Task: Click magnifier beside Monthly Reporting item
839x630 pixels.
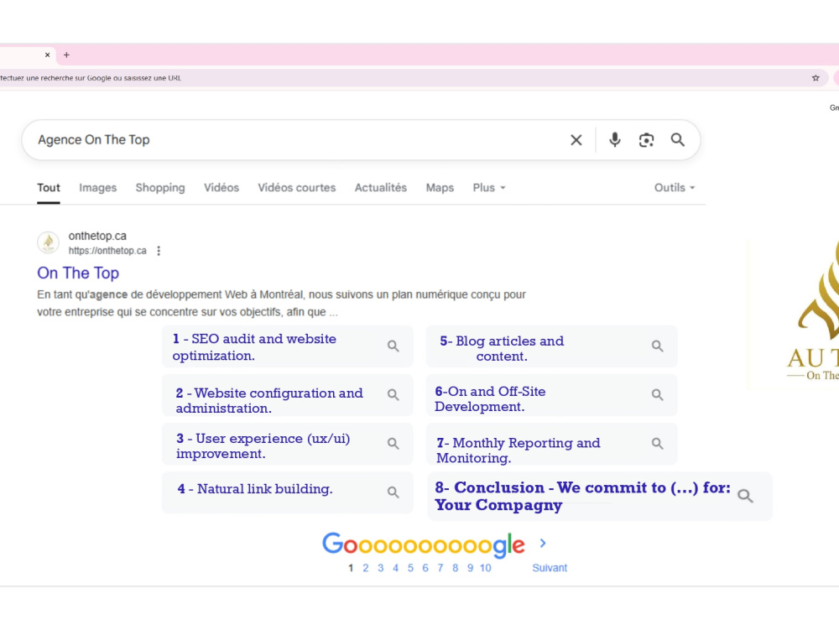Action: pos(658,444)
